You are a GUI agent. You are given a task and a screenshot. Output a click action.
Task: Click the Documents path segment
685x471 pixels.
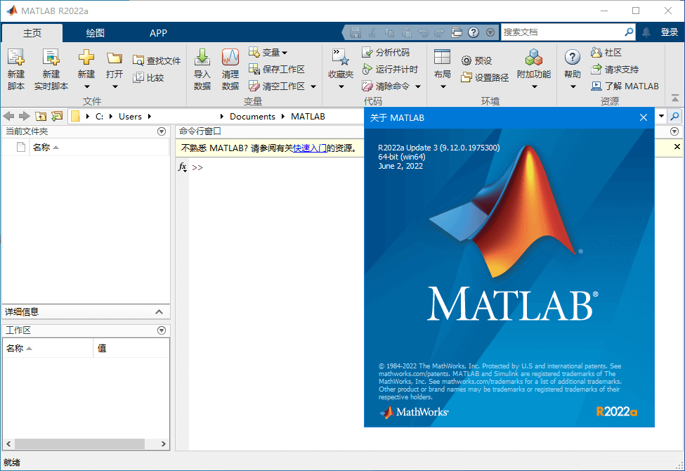[252, 116]
